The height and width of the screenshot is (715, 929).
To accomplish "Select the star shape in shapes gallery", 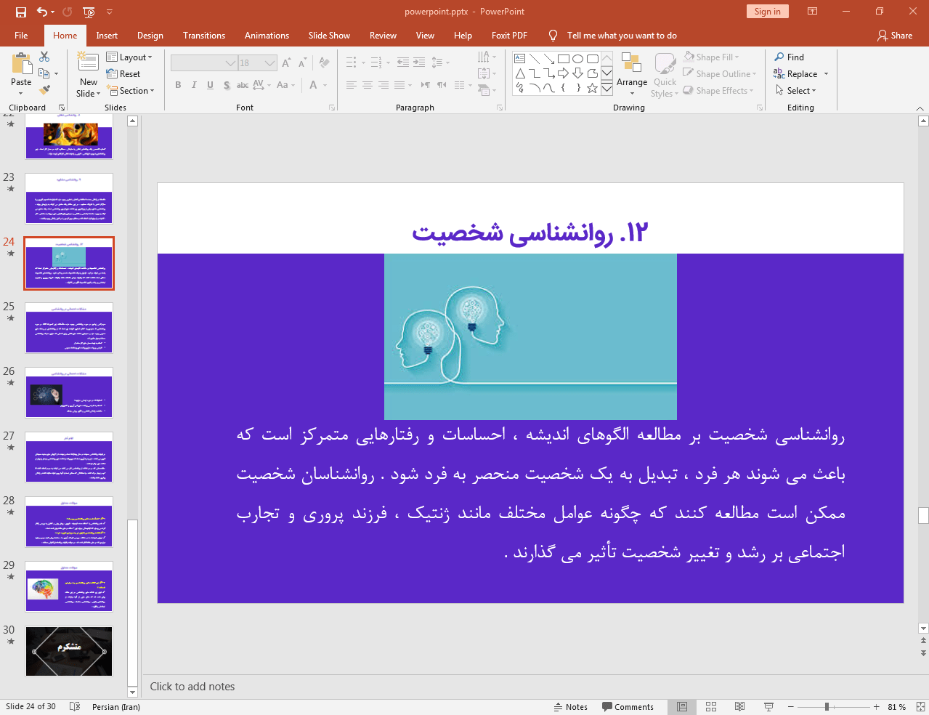I will [x=593, y=88].
